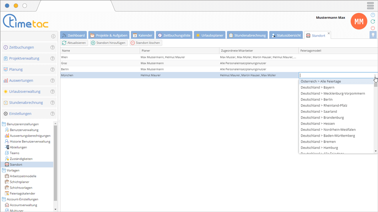Collapse the Vorlagen folder in tree

(x=4, y=170)
